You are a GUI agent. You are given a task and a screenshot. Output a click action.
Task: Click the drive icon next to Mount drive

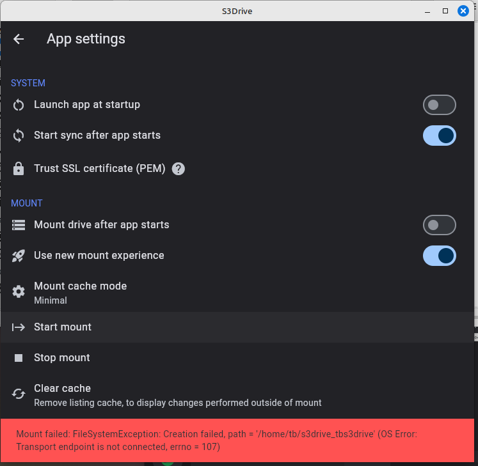pos(19,225)
